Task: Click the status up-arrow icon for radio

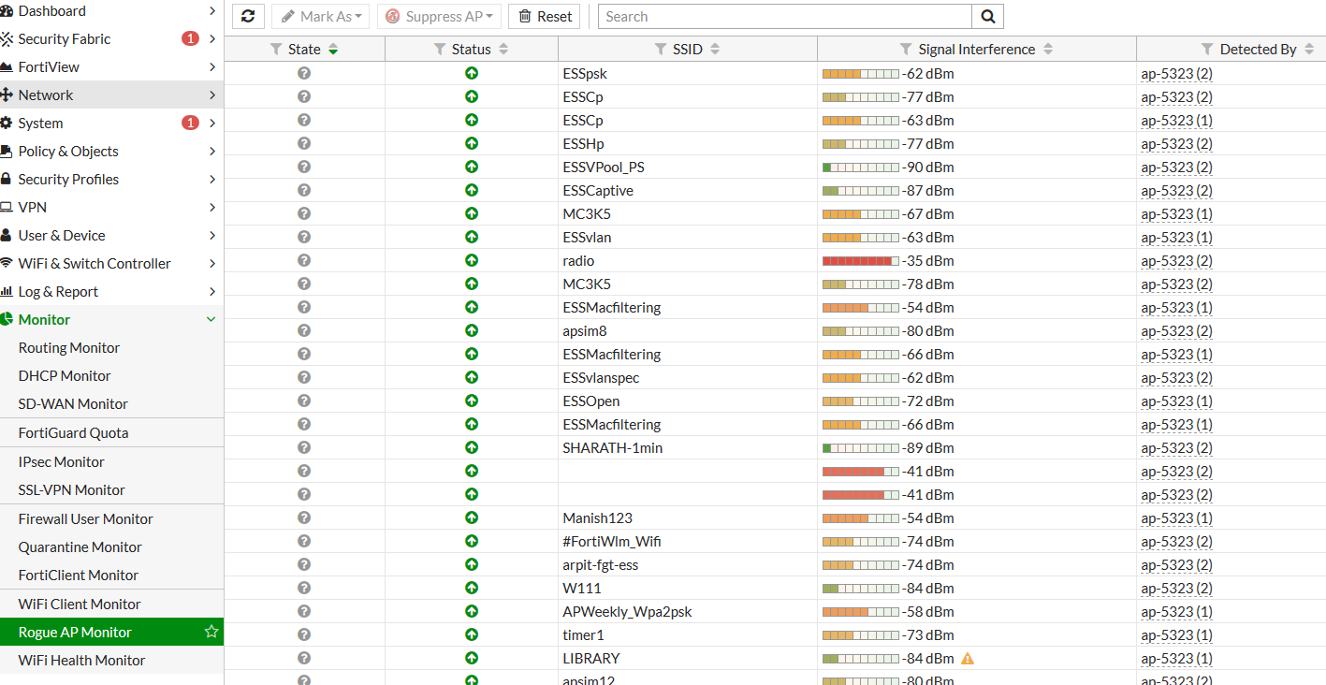Action: 472,260
